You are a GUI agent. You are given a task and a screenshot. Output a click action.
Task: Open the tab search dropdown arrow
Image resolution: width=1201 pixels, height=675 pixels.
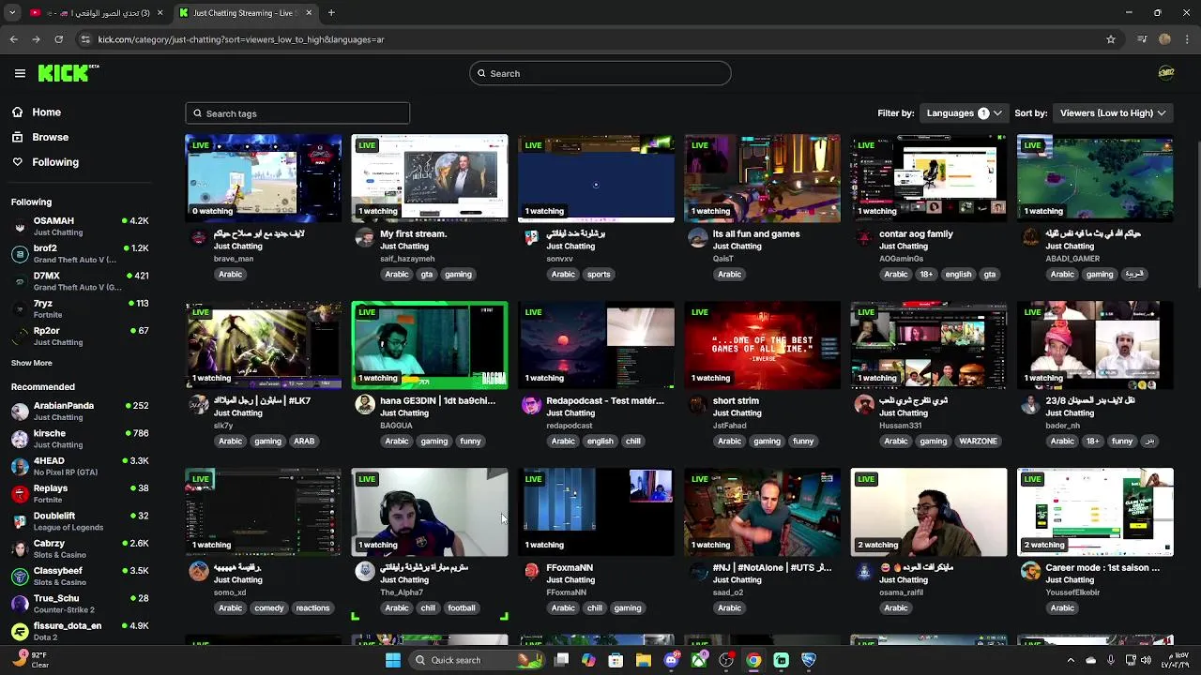click(12, 13)
